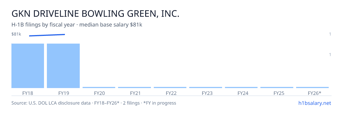The width and height of the screenshot is (343, 114).
Task: Click the GKN Driveline chart title
Action: [x=95, y=13]
